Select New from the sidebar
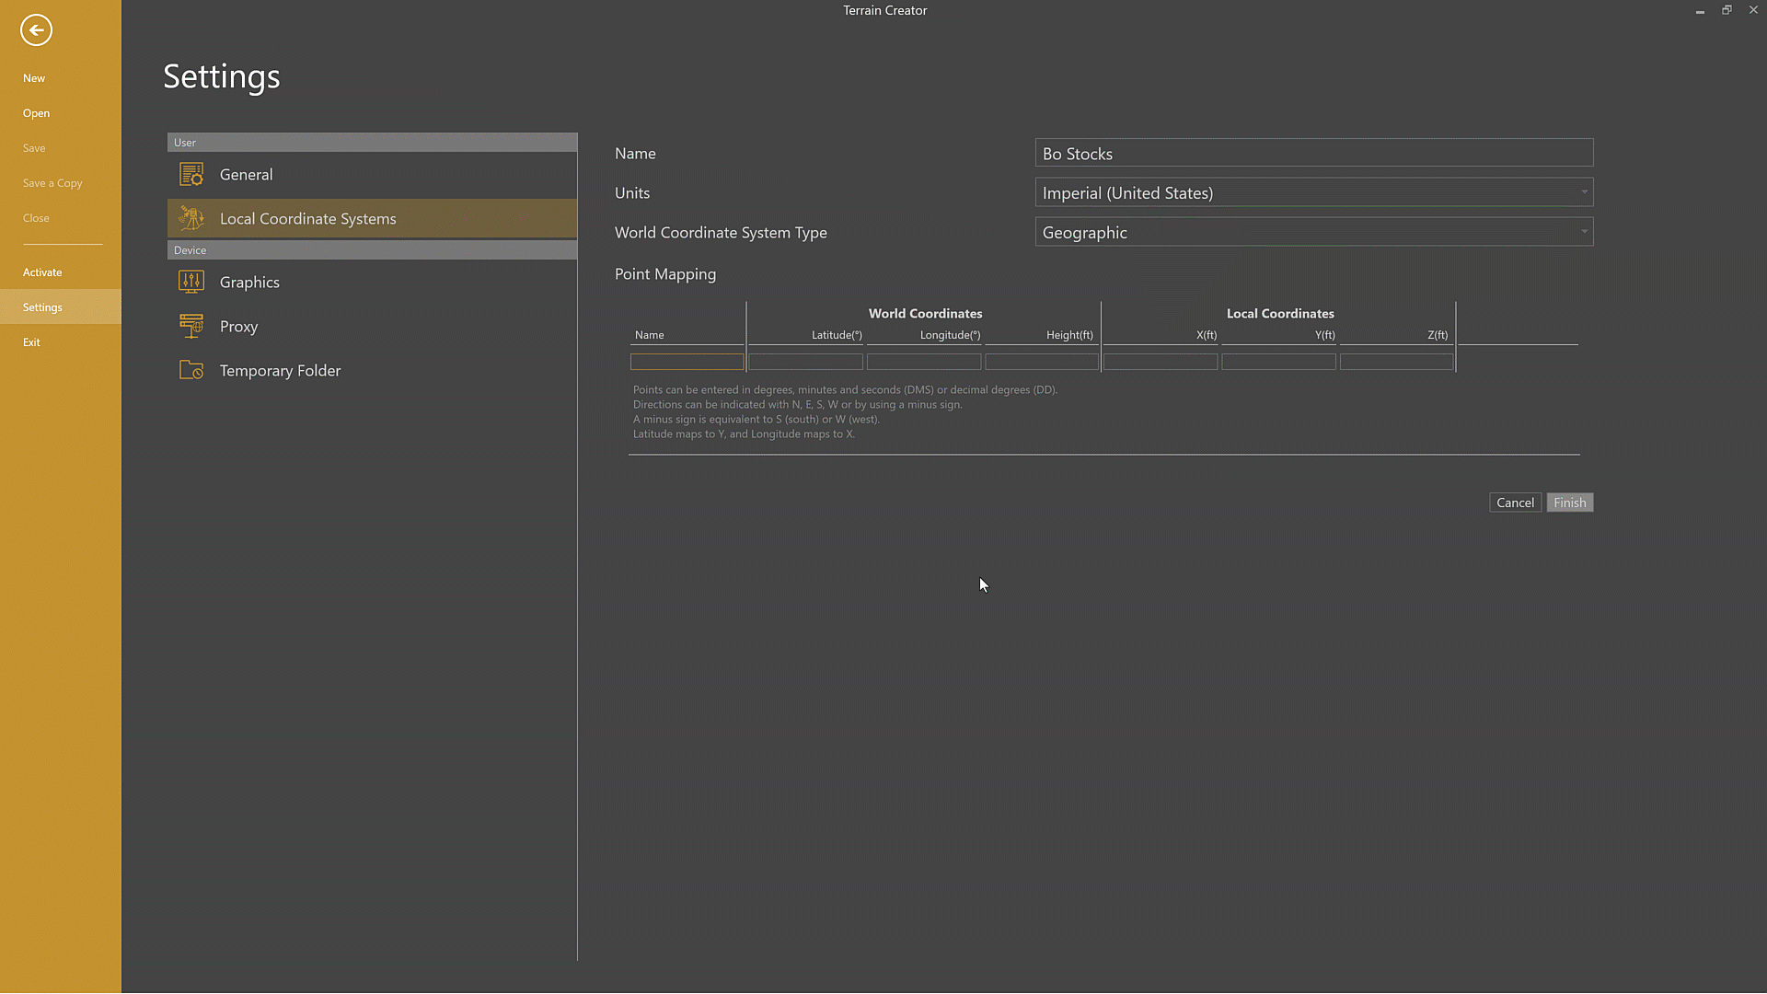The height and width of the screenshot is (994, 1767). pos(34,78)
